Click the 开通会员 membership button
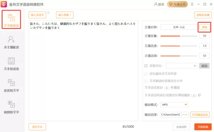This screenshot has height=132, width=214. (x=177, y=4)
